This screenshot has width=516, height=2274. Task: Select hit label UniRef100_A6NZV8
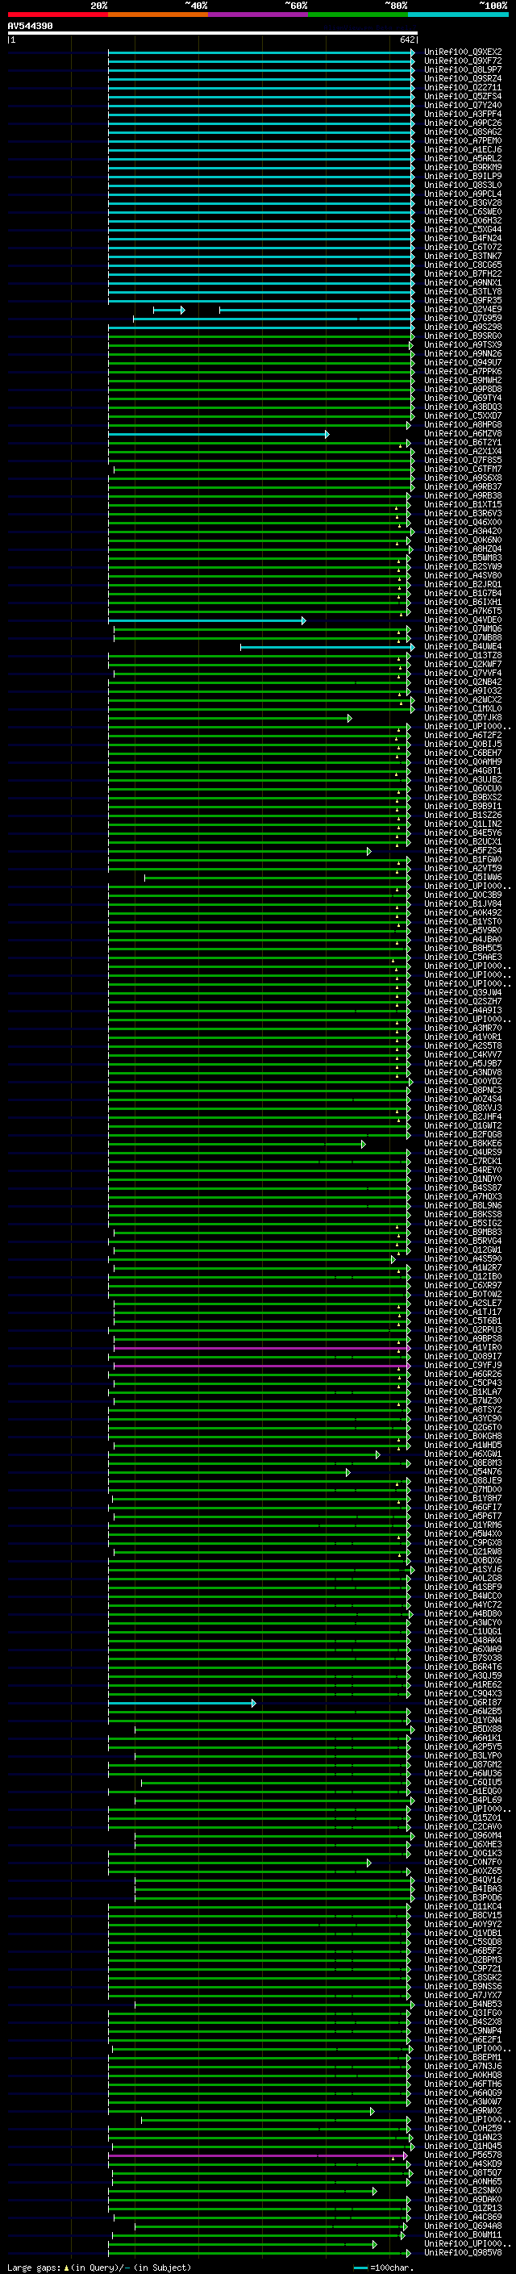[463, 433]
